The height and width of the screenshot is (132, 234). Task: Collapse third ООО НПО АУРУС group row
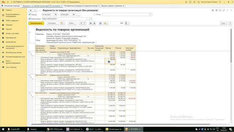tap(30, 93)
